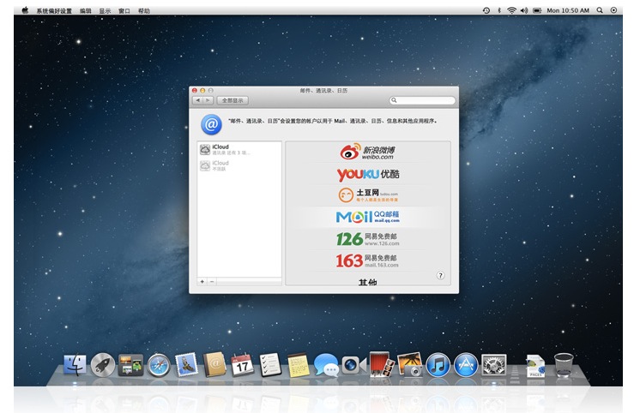The width and height of the screenshot is (634, 413).
Task: Open Mail stamp icon in Dock
Action: (186, 364)
